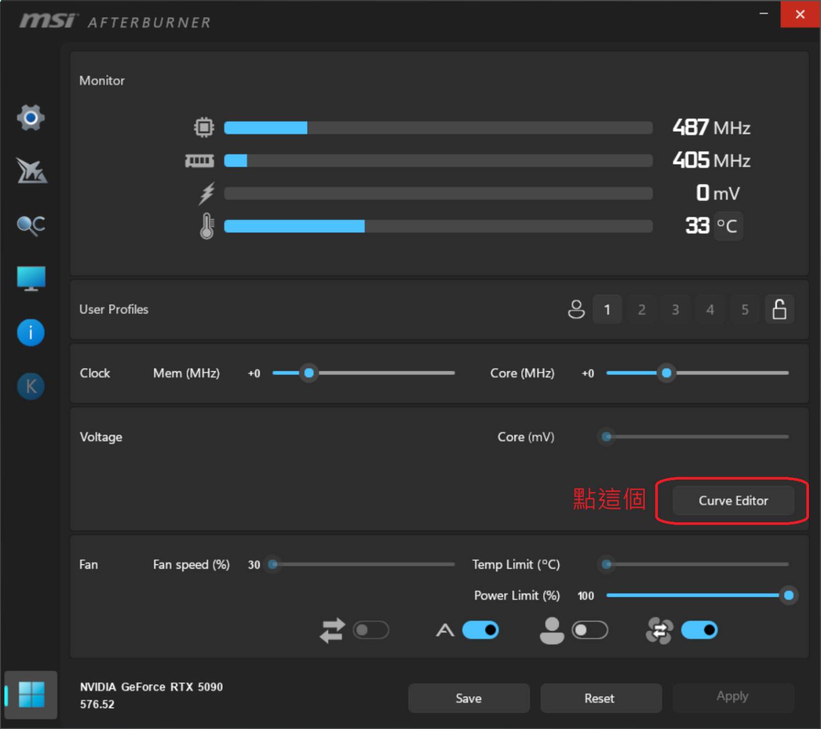Image resolution: width=821 pixels, height=729 pixels.
Task: Click the auto fan letter A icon
Action: (x=445, y=631)
